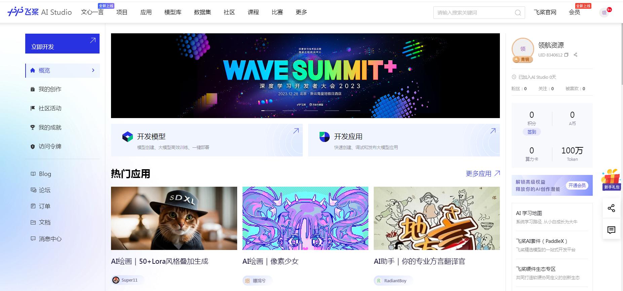
Task: Open the floating share icon button
Action: click(611, 208)
